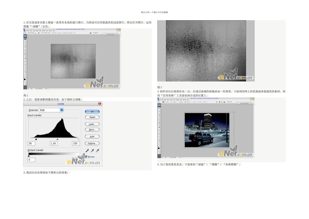Viewport: 309px width, 219px height.
Task: Pick the gray point eyedropper in Levels
Action: coord(92,151)
